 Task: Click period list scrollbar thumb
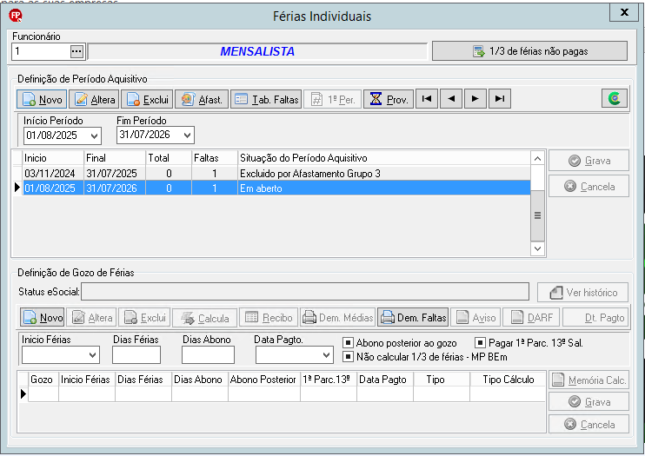pos(537,215)
